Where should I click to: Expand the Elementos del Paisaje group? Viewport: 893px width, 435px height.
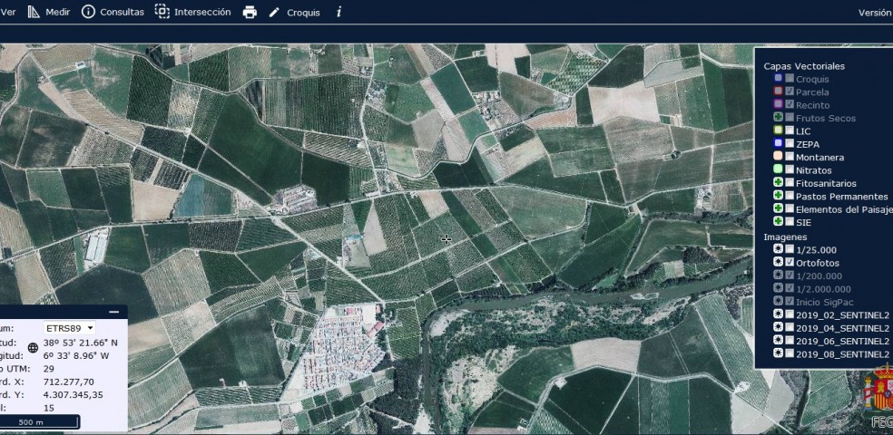coord(778,209)
